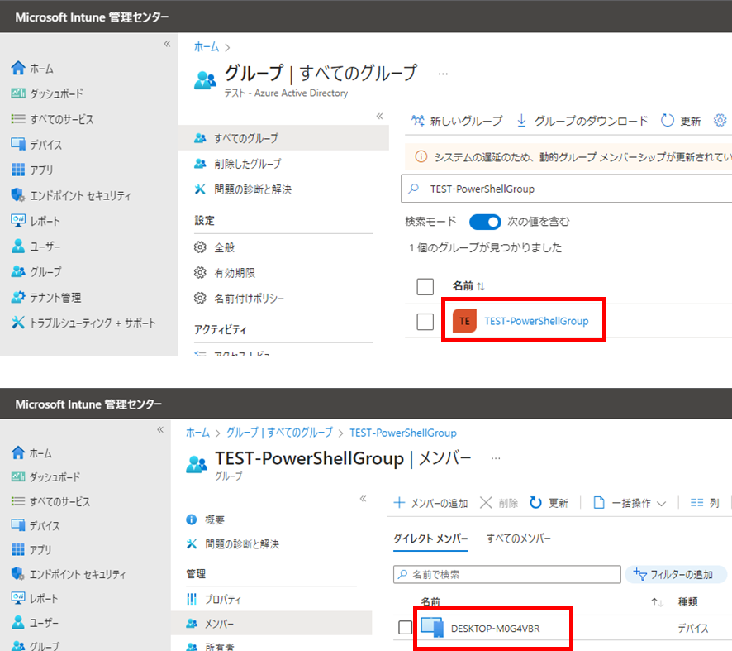Click the フィルターの追加 button
This screenshot has height=651, width=732.
(676, 574)
